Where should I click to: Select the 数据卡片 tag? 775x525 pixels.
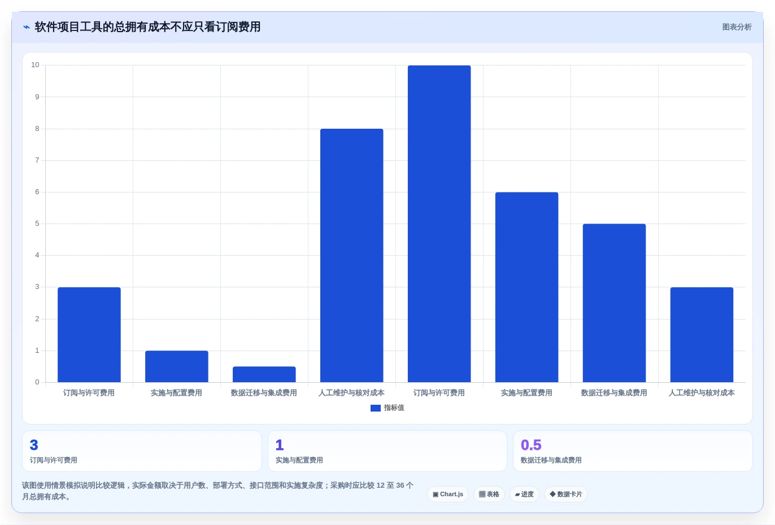point(566,495)
